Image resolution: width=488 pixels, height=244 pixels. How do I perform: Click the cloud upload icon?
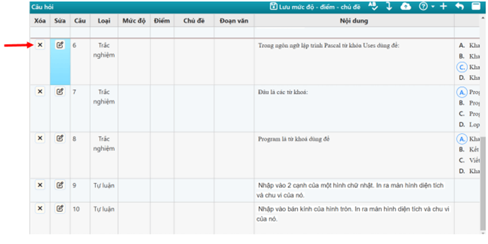[x=406, y=6]
